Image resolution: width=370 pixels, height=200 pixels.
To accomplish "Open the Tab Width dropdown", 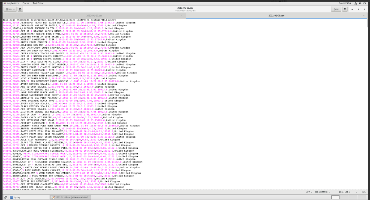I will coord(322,192).
